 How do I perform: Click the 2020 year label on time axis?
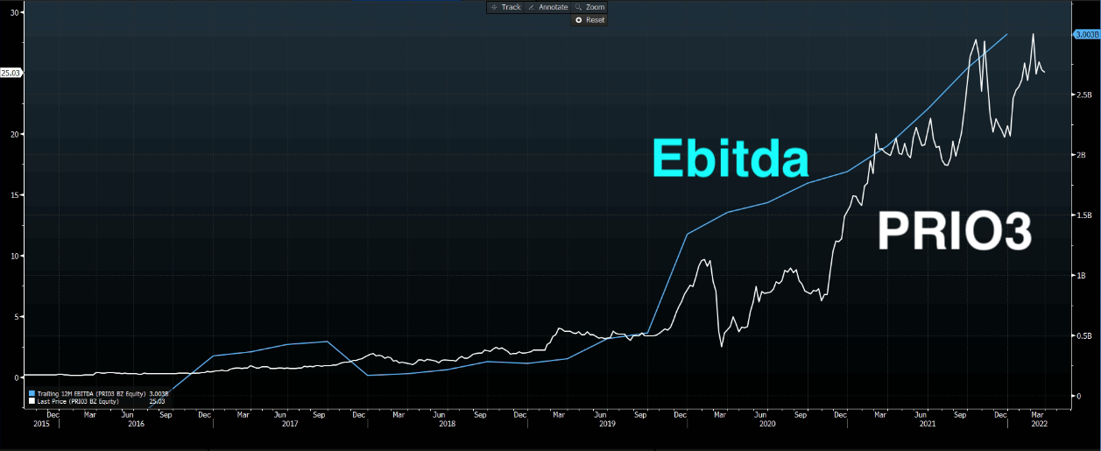tap(767, 423)
